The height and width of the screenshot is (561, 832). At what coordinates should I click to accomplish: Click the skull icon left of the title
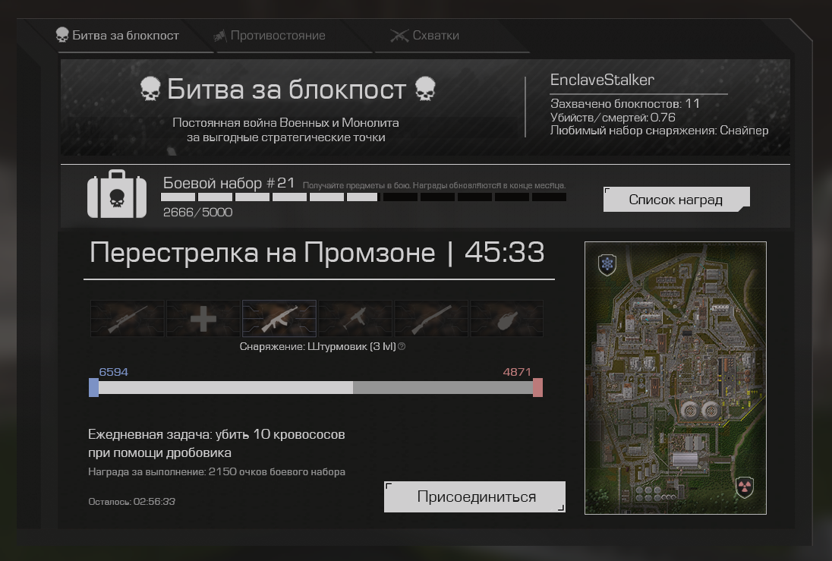(x=150, y=89)
